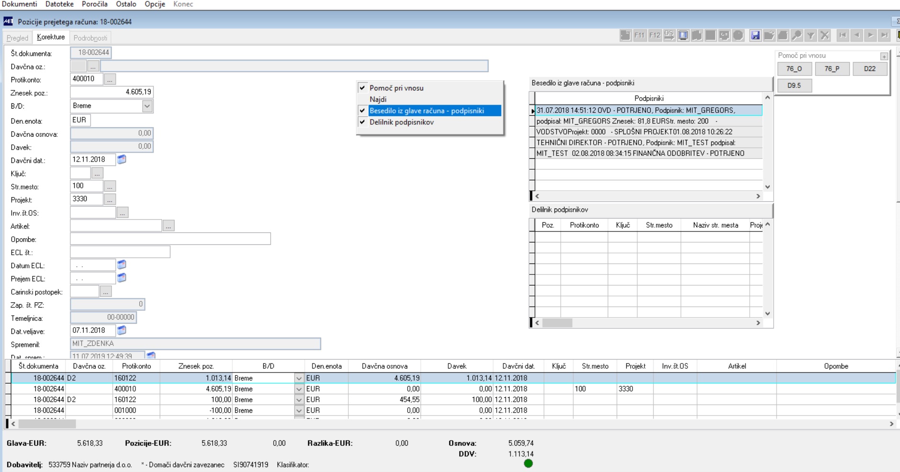This screenshot has height=472, width=900.
Task: Open calendar picker next to Davčni dat.
Action: tap(122, 159)
